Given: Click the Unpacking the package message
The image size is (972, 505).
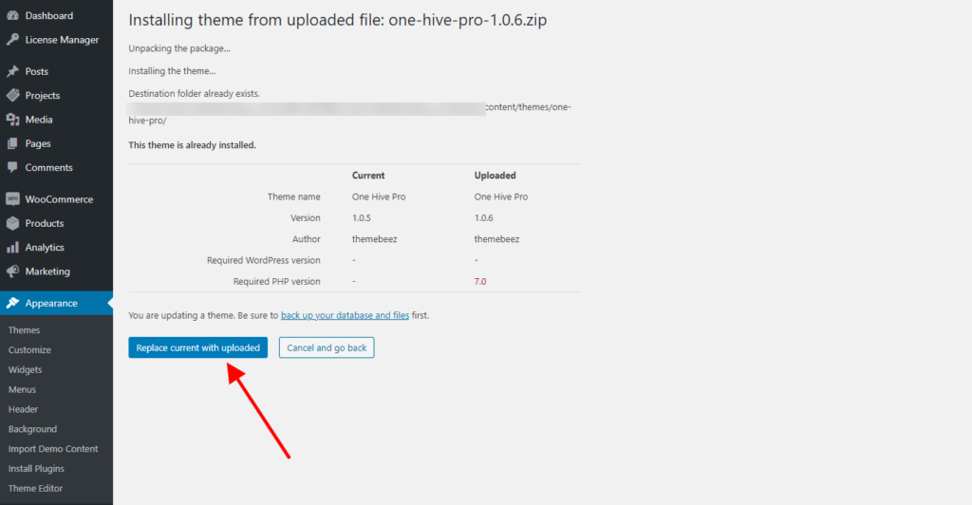Looking at the screenshot, I should (x=179, y=48).
